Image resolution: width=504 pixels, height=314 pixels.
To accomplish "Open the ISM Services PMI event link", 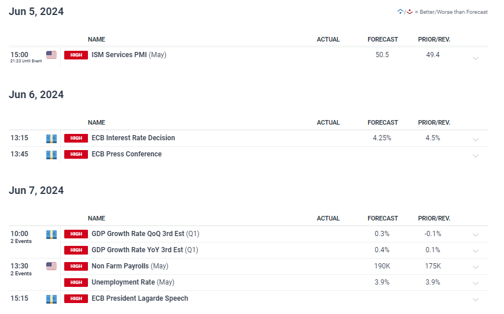I will click(x=119, y=55).
